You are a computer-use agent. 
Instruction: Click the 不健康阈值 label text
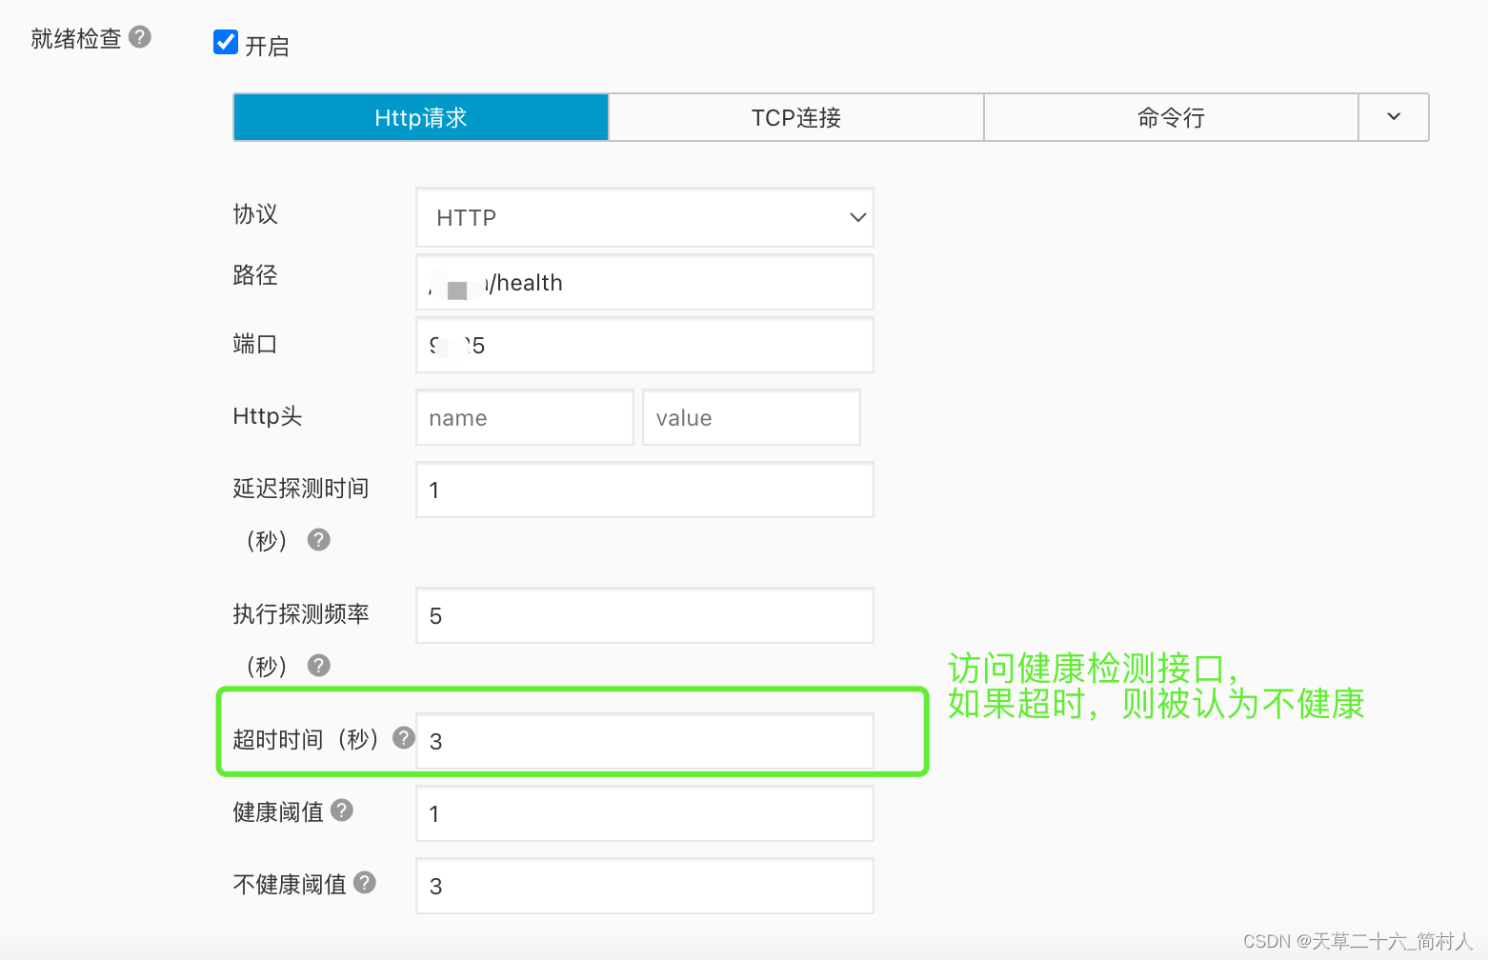tap(290, 885)
